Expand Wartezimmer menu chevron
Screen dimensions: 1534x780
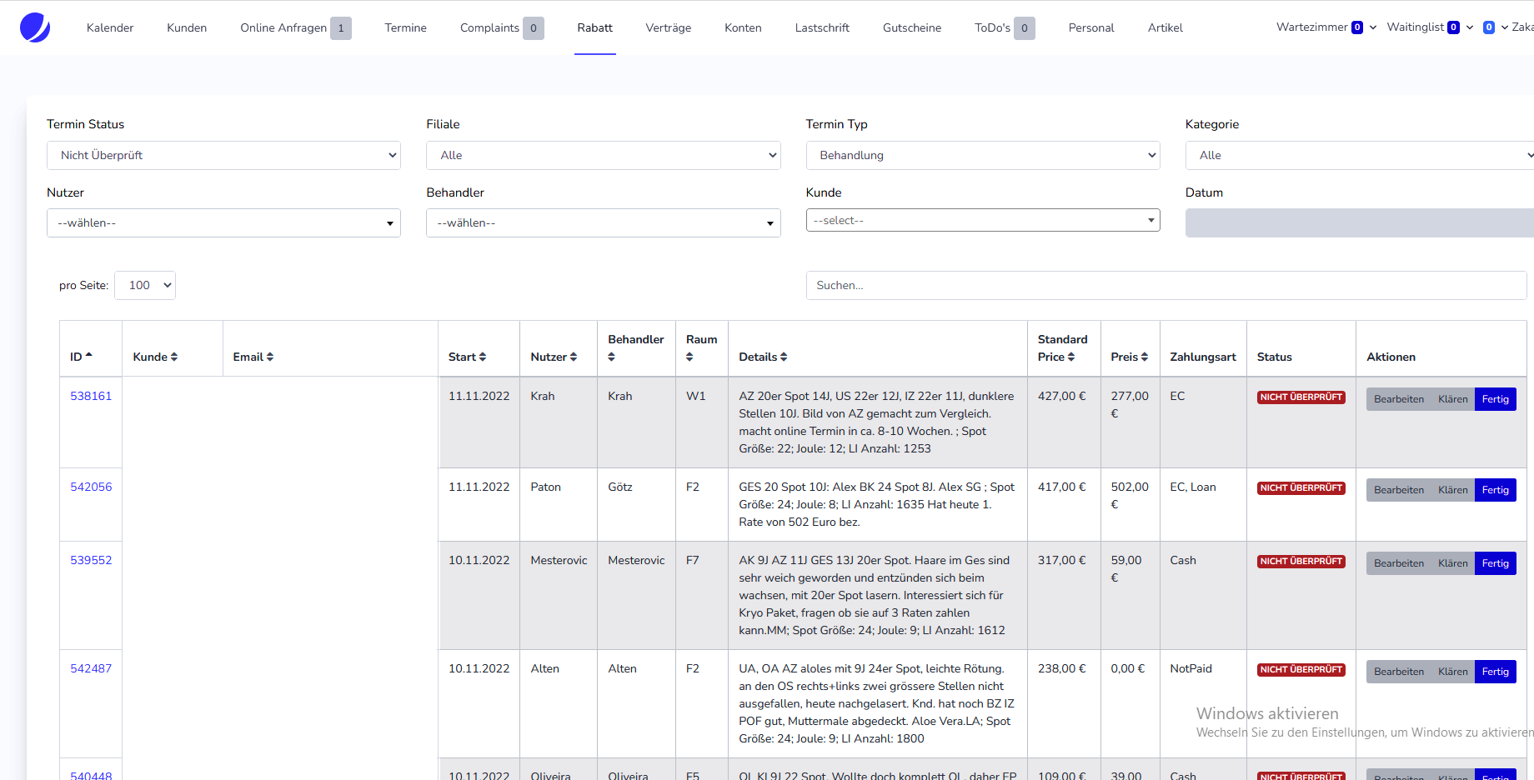[1373, 27]
